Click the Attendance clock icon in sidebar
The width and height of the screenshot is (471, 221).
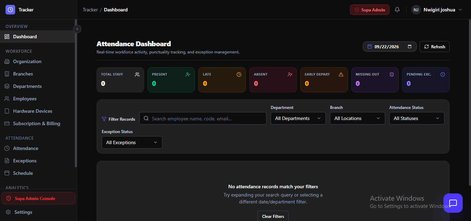click(x=7, y=148)
